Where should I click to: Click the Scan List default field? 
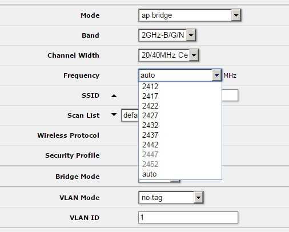tap(130, 115)
